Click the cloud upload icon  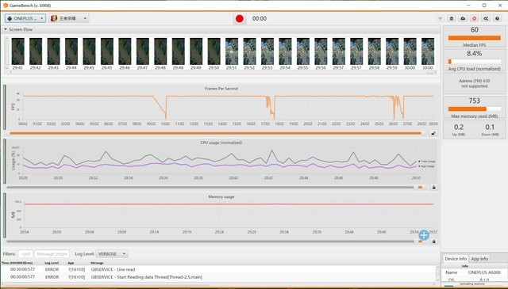[x=463, y=19]
